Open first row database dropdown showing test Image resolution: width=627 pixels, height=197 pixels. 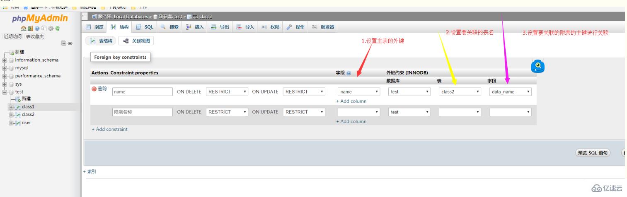[409, 92]
